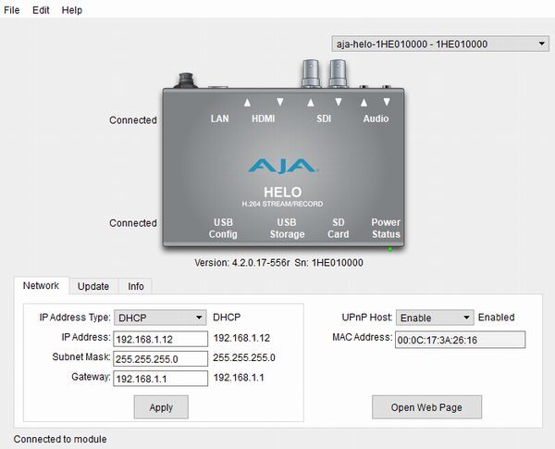Viewport: 555px width, 449px height.
Task: Click the green Power Status LED
Action: click(x=390, y=249)
